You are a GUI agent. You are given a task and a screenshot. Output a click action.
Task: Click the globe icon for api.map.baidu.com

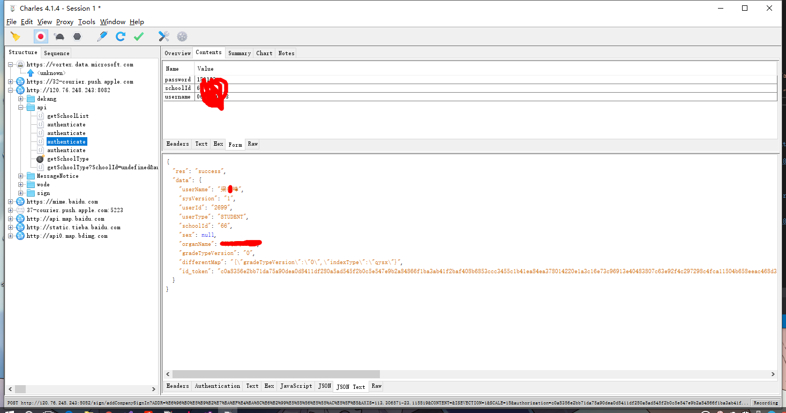click(20, 219)
